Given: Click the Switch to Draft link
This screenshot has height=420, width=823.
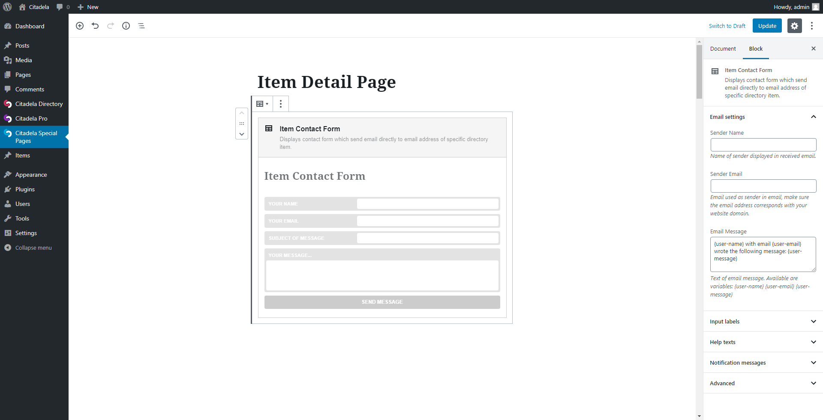Looking at the screenshot, I should tap(727, 26).
